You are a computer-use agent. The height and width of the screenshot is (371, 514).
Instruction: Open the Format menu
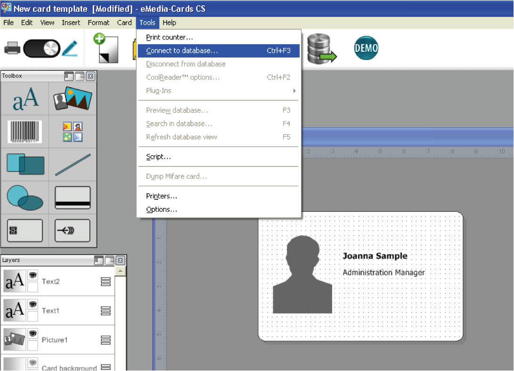[98, 23]
